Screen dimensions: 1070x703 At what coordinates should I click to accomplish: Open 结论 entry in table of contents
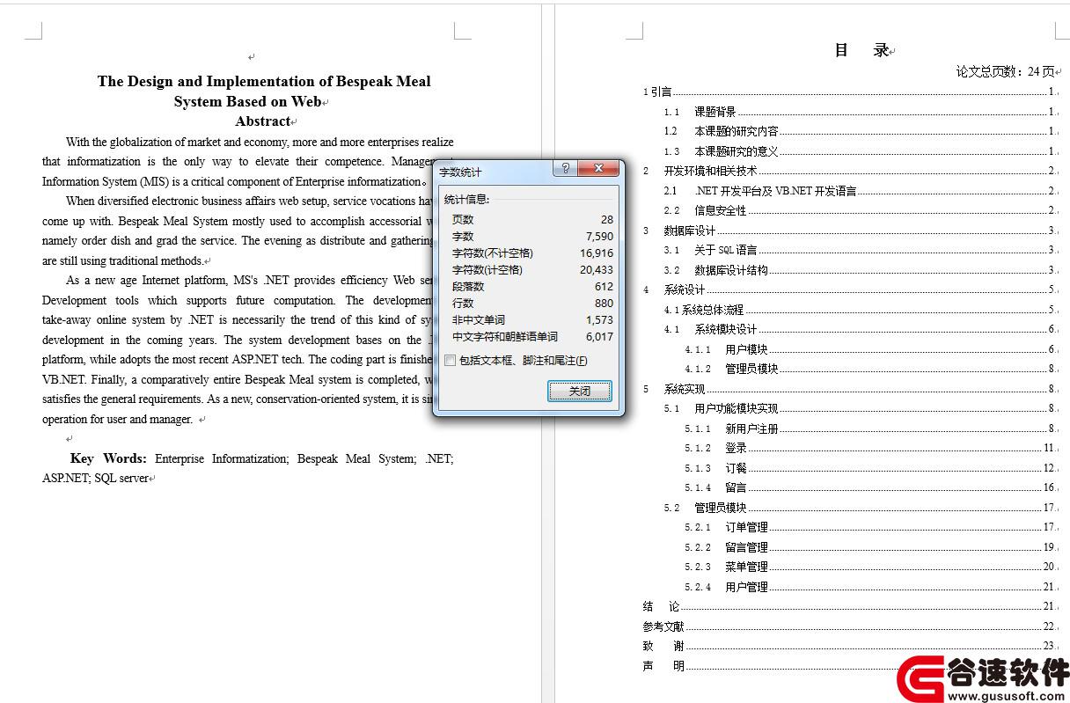tap(849, 606)
